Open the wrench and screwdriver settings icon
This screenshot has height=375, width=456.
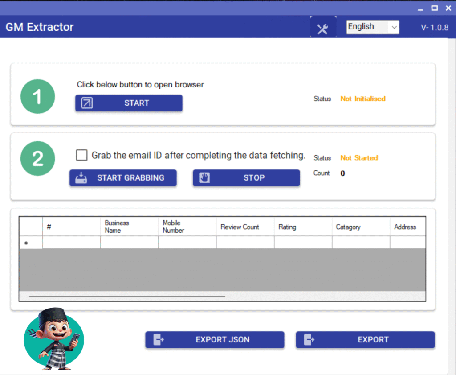(323, 28)
